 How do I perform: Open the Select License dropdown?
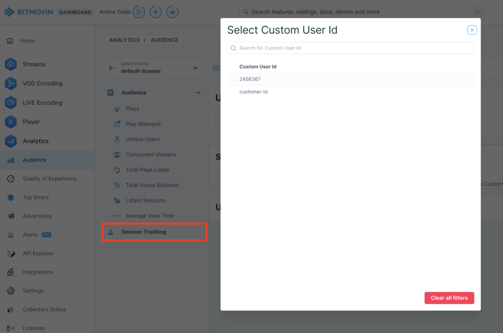154,68
